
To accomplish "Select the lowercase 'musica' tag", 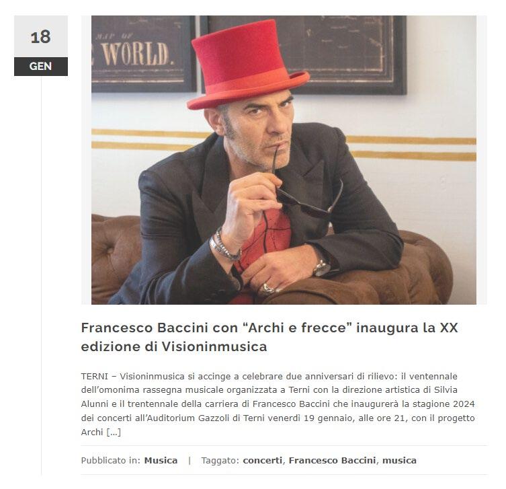I will pyautogui.click(x=399, y=460).
